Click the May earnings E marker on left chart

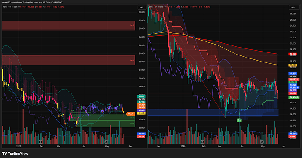pos(106,142)
